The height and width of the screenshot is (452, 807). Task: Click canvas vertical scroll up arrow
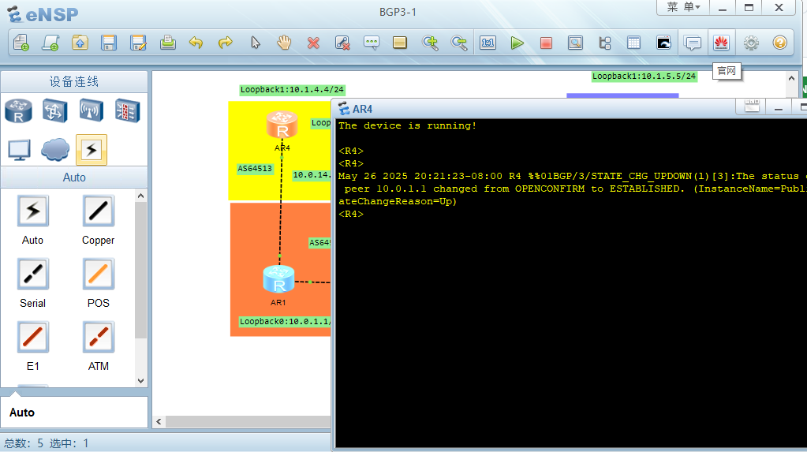(791, 78)
